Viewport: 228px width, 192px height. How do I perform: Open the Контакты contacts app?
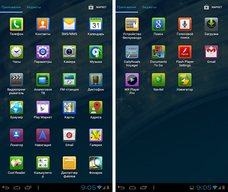tap(43, 24)
